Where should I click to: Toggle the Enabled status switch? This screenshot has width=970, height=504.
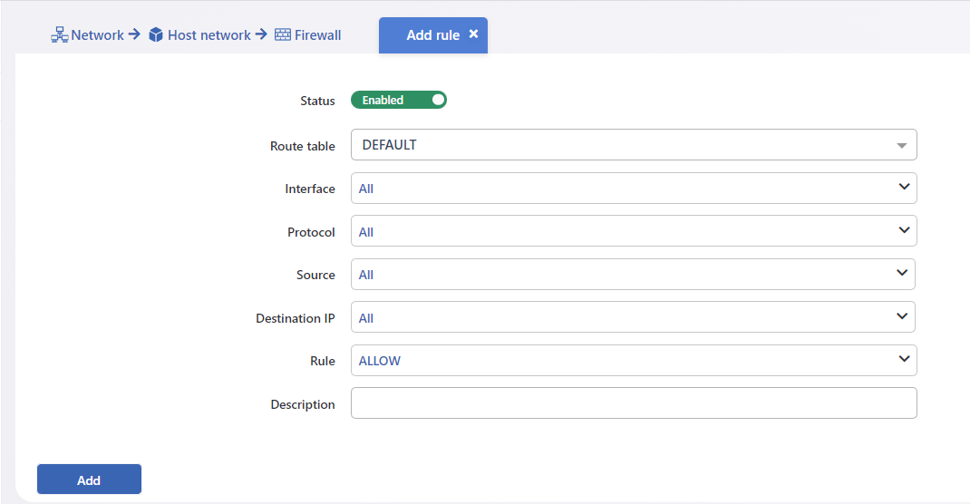point(398,100)
